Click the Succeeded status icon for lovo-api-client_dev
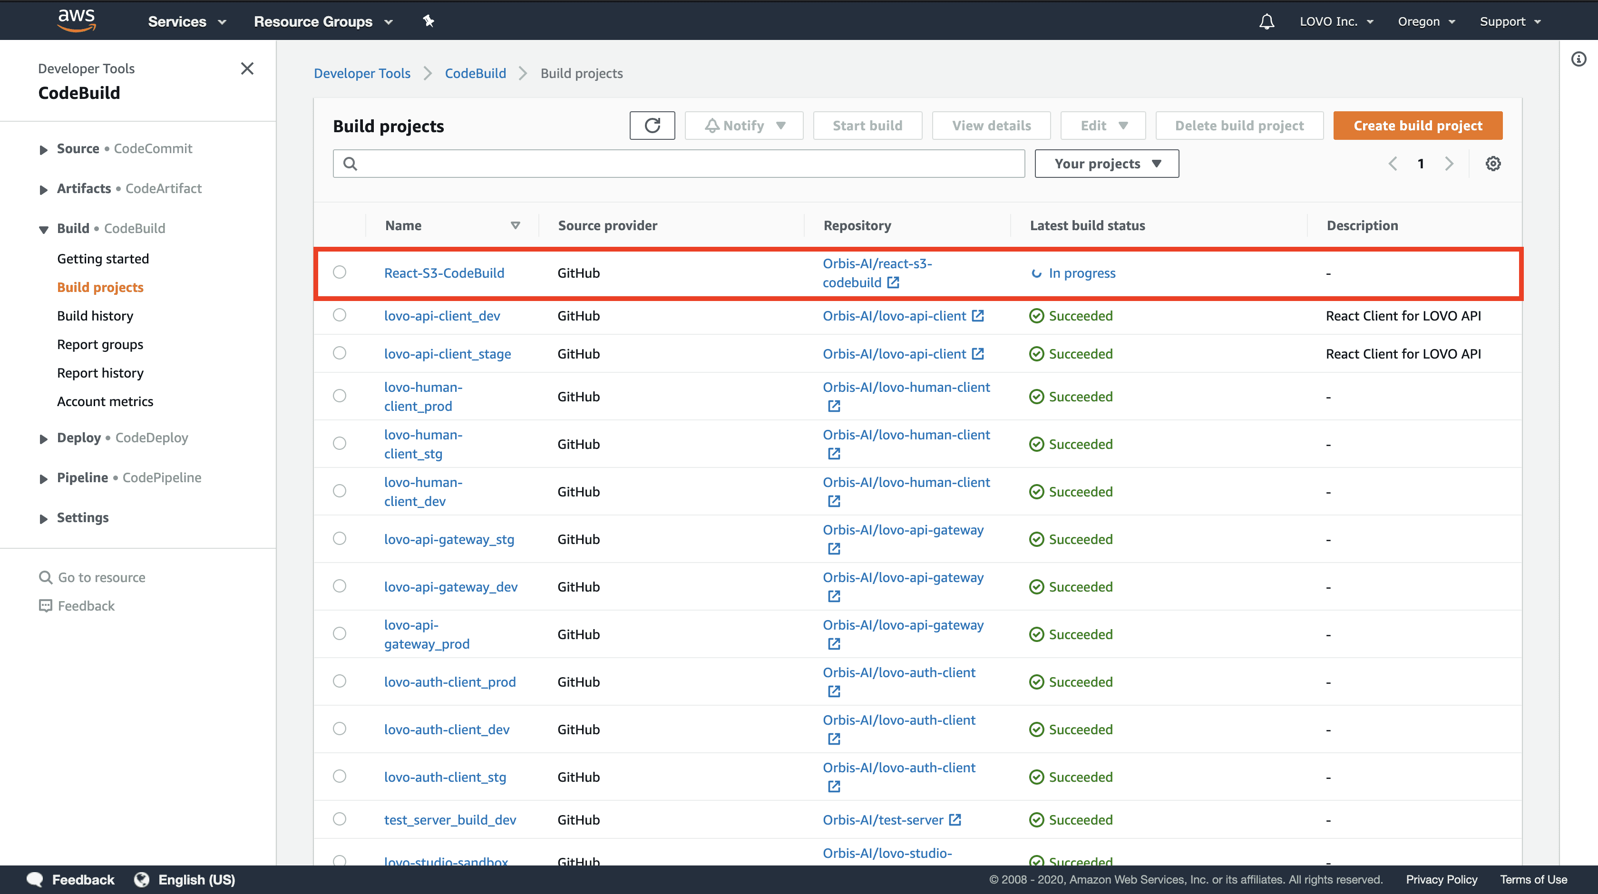Screen dimensions: 1598x894 coord(1037,316)
